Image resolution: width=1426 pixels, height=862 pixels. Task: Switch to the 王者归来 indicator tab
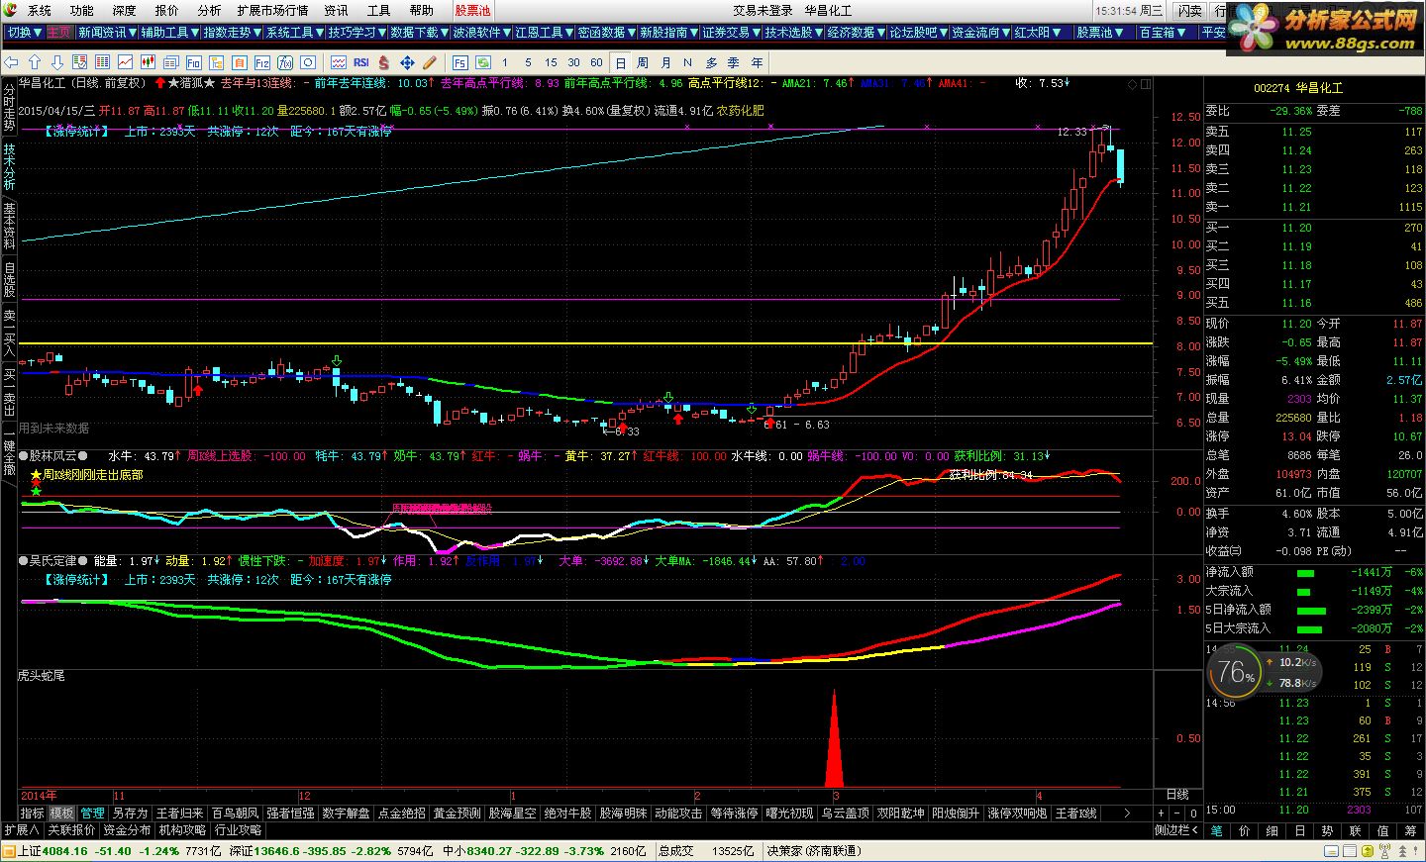(x=180, y=814)
